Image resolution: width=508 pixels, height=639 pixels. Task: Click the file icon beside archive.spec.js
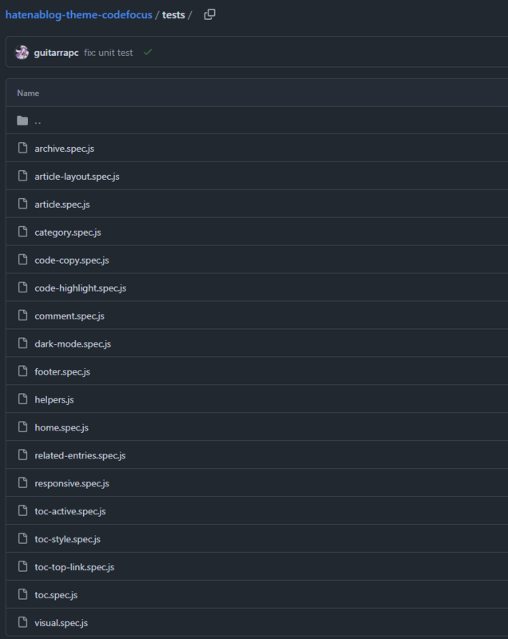pos(23,148)
